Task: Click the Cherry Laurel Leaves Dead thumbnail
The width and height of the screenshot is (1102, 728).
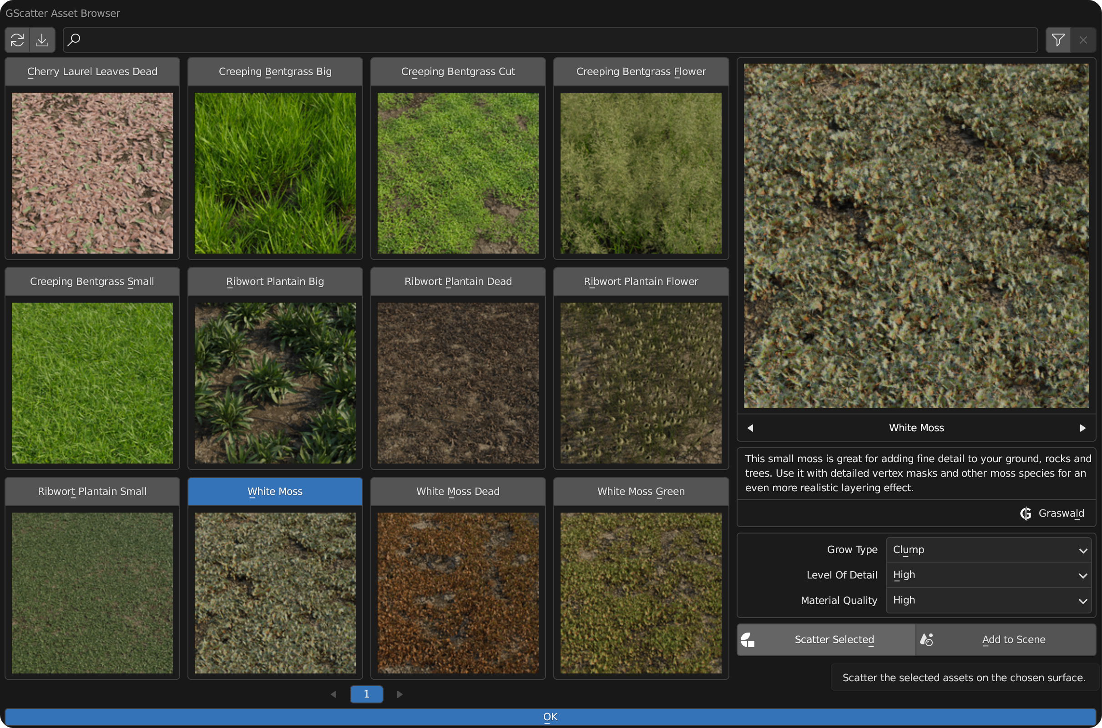Action: [92, 173]
